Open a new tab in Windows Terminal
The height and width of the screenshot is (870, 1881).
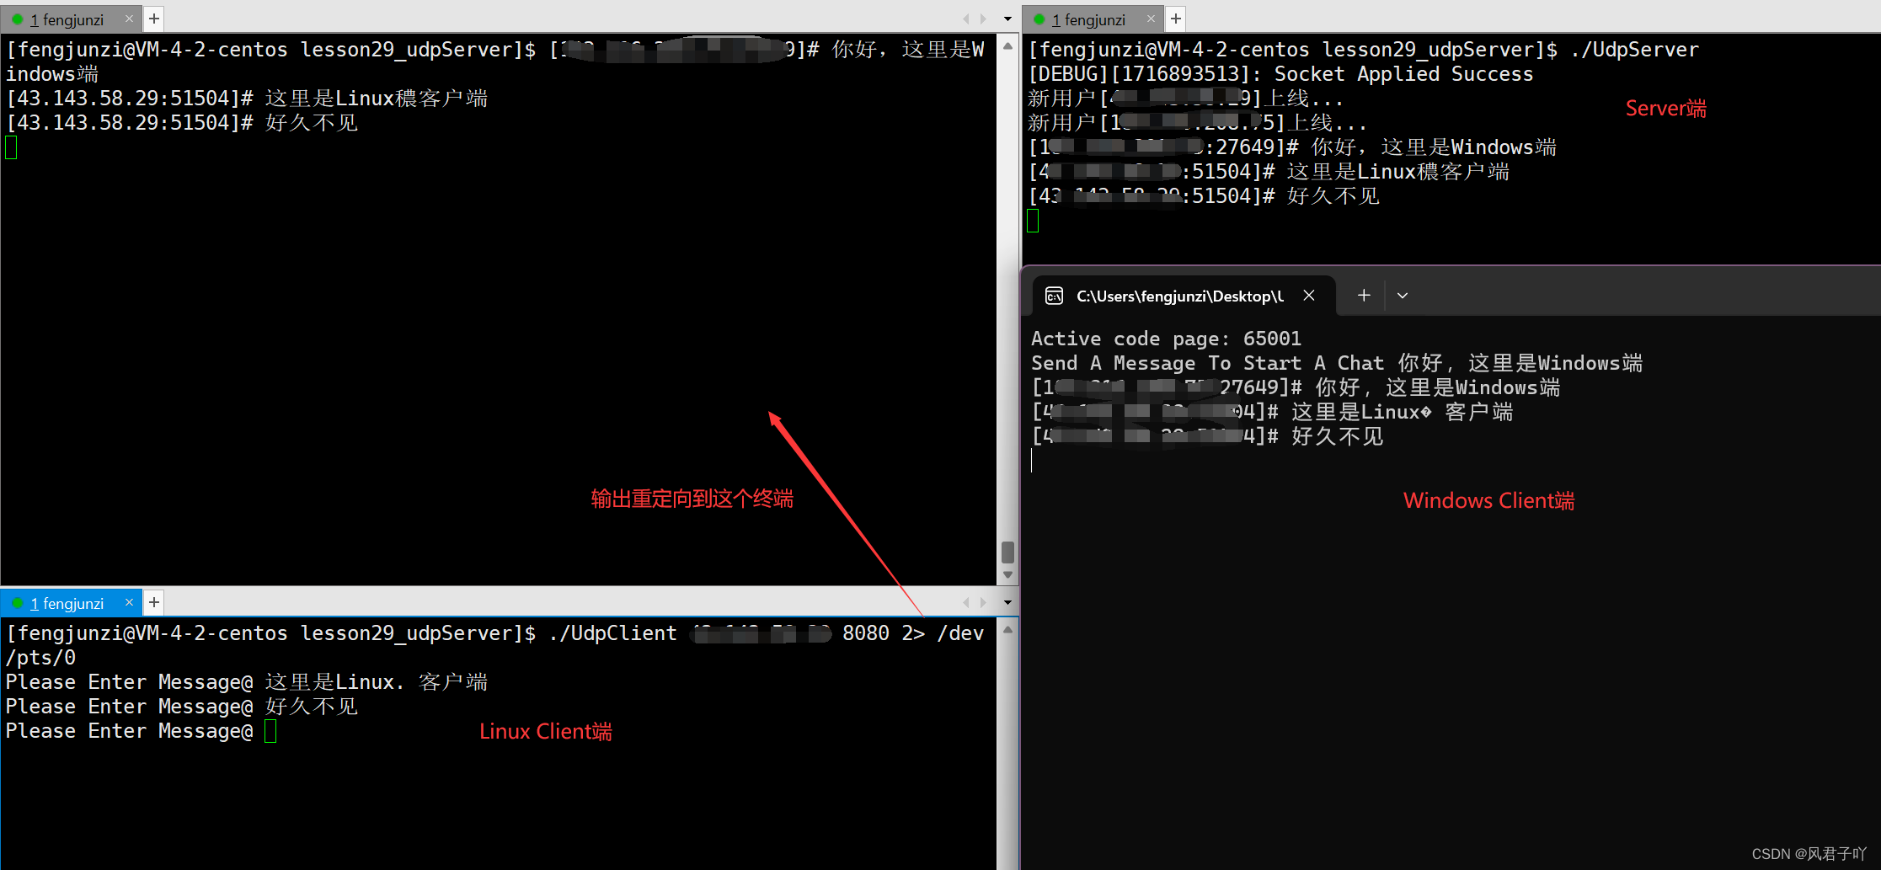1364,296
